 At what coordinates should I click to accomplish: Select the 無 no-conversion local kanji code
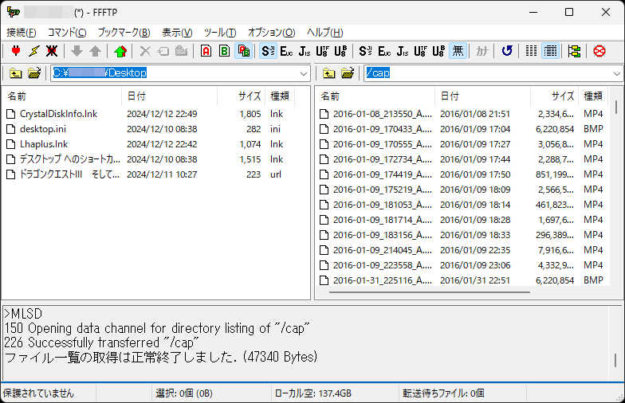coord(458,51)
